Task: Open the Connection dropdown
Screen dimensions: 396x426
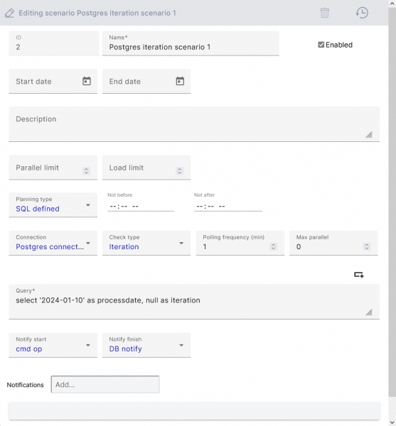Action: point(53,243)
